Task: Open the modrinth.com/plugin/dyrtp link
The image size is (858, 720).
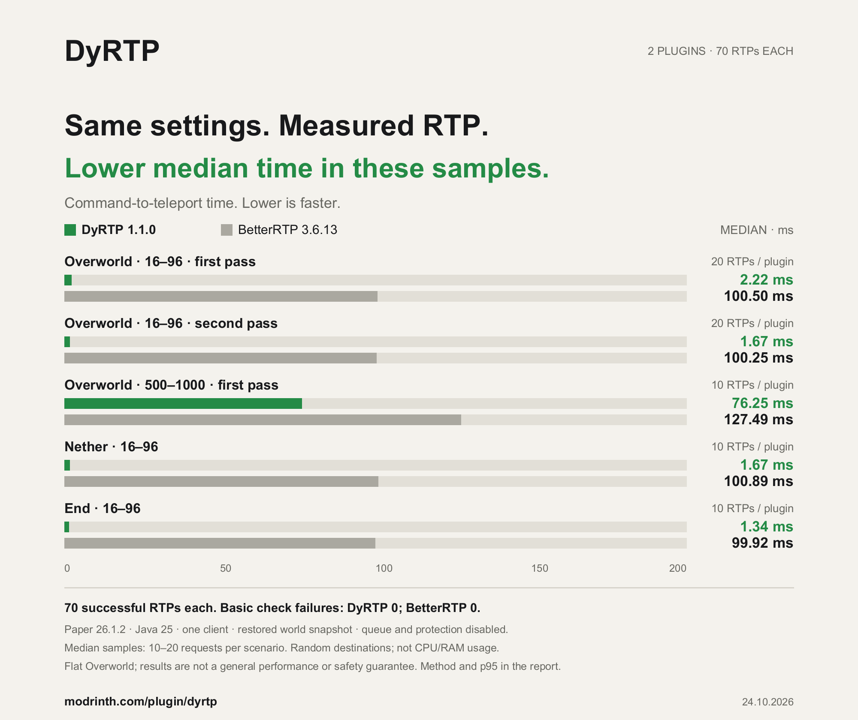Action: pos(141,702)
